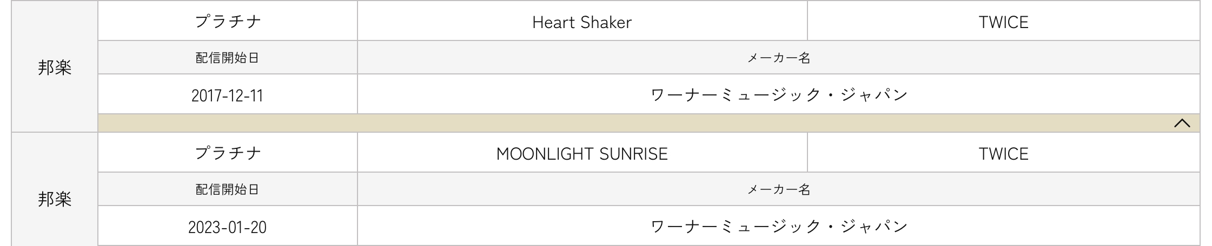1212x246 pixels.
Task: Click the release date 2023-01-20
Action: click(x=227, y=227)
